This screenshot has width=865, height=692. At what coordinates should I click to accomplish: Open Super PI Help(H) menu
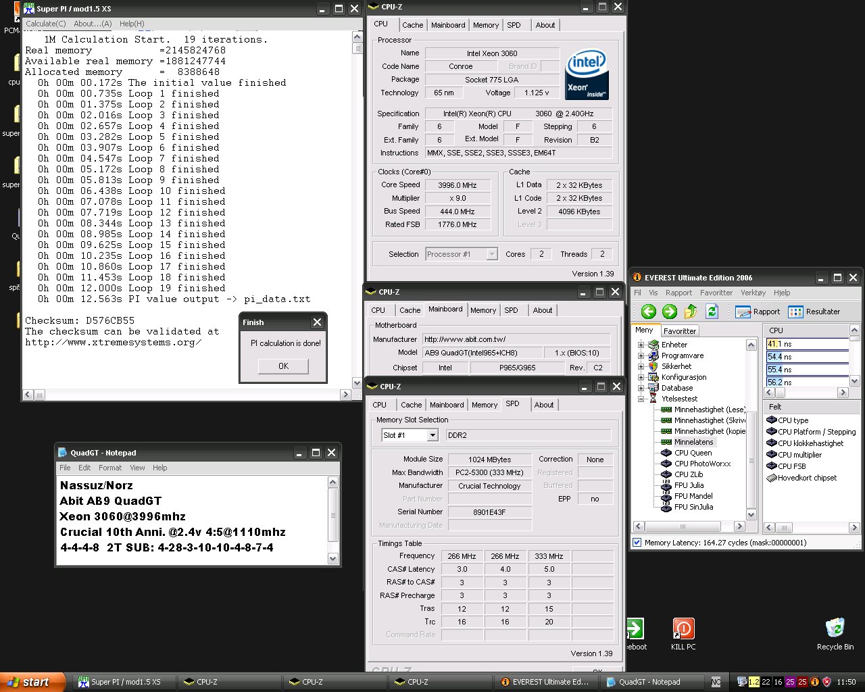(x=132, y=24)
